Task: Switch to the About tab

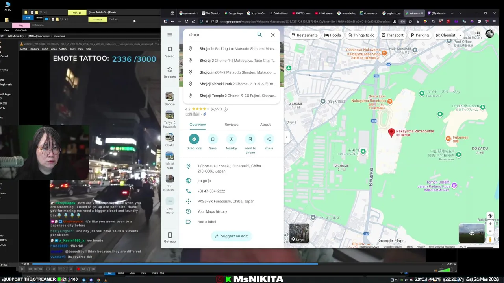Action: [265, 125]
